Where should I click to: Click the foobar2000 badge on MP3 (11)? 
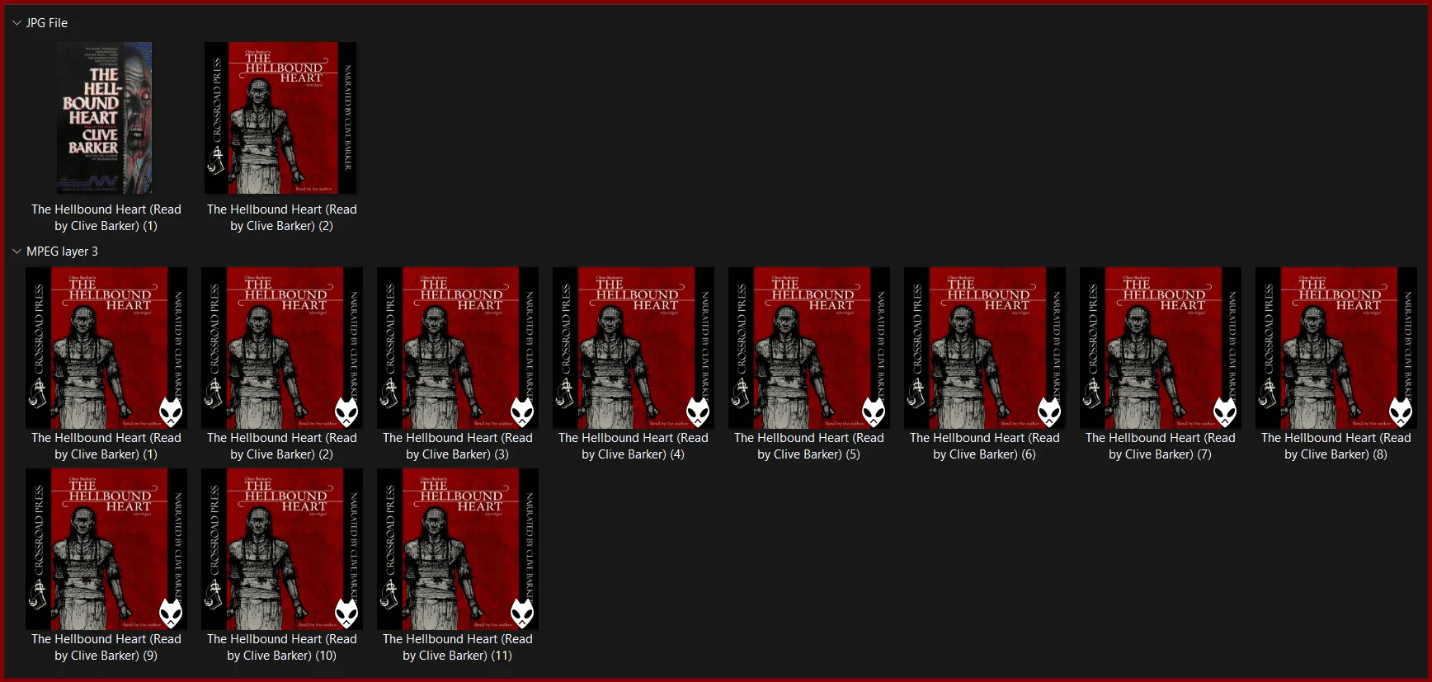pos(522,613)
